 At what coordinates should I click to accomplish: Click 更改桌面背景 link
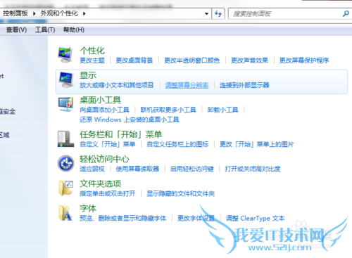pos(134,60)
